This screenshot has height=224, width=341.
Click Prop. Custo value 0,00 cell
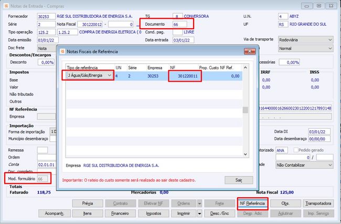pyautogui.click(x=220, y=76)
